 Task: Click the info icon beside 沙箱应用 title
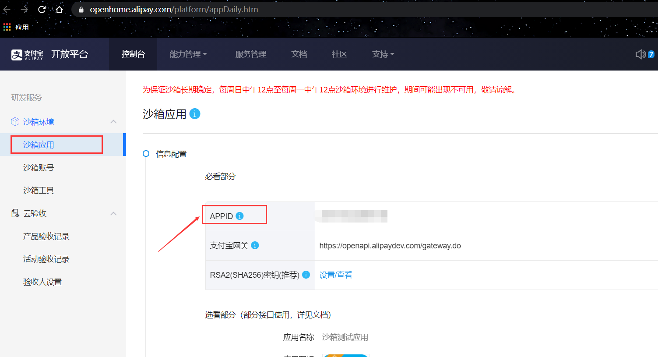tap(194, 113)
